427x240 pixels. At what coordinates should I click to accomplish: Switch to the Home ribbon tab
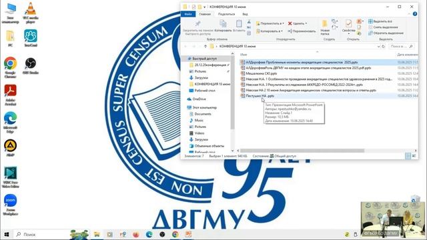(x=205, y=14)
